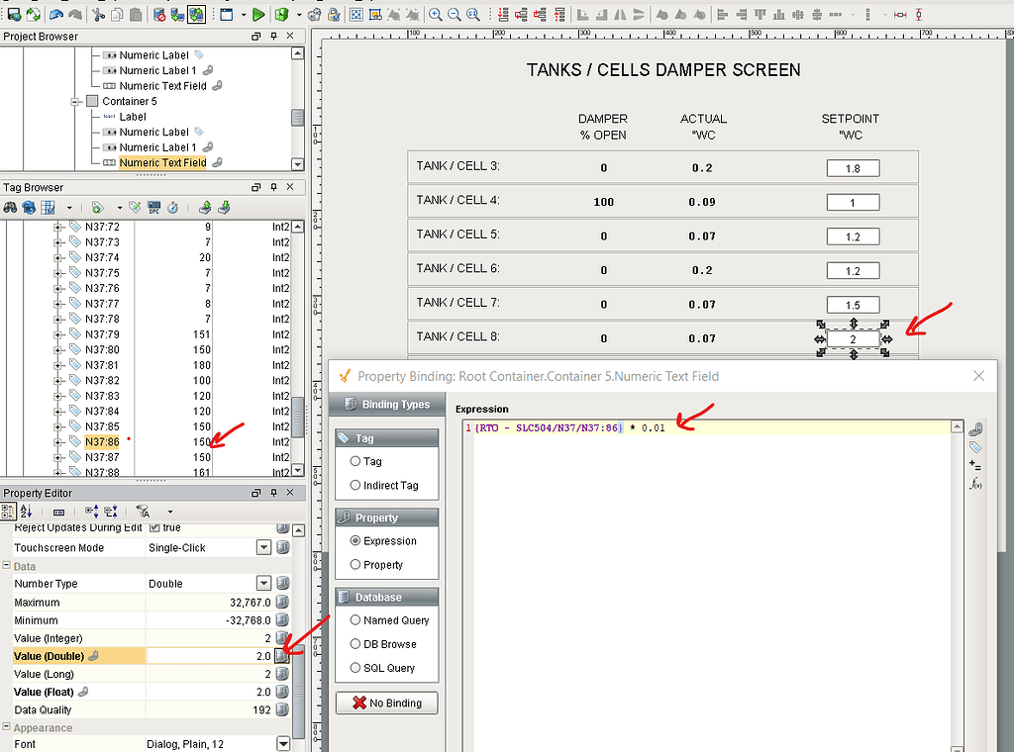Image resolution: width=1014 pixels, height=752 pixels.
Task: Open the OPC browse icon in Tag Browser
Action: click(152, 208)
